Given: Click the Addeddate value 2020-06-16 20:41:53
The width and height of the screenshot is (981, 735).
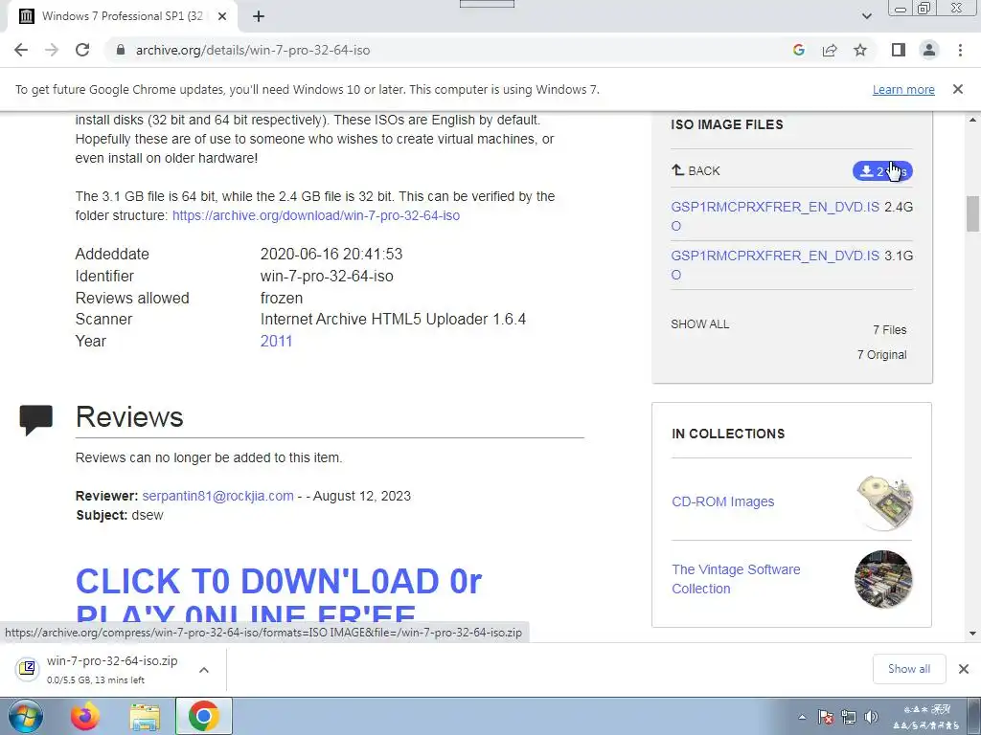Looking at the screenshot, I should 331,255.
